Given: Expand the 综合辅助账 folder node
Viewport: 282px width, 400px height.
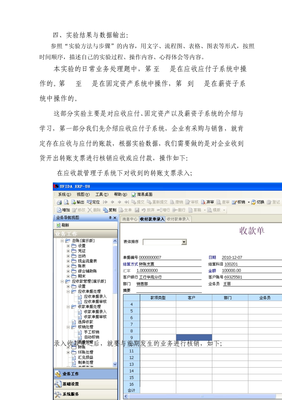Looking at the screenshot, I should click(68, 271).
